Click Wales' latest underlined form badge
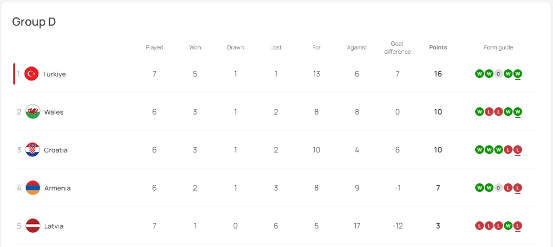Image resolution: width=553 pixels, height=247 pixels. (518, 112)
